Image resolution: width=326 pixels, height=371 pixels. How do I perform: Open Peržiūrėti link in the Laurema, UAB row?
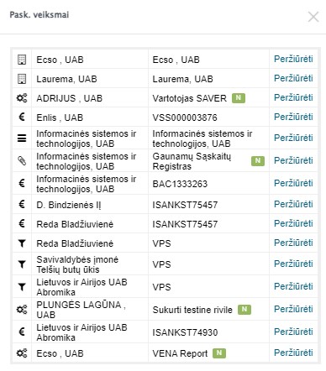[293, 78]
